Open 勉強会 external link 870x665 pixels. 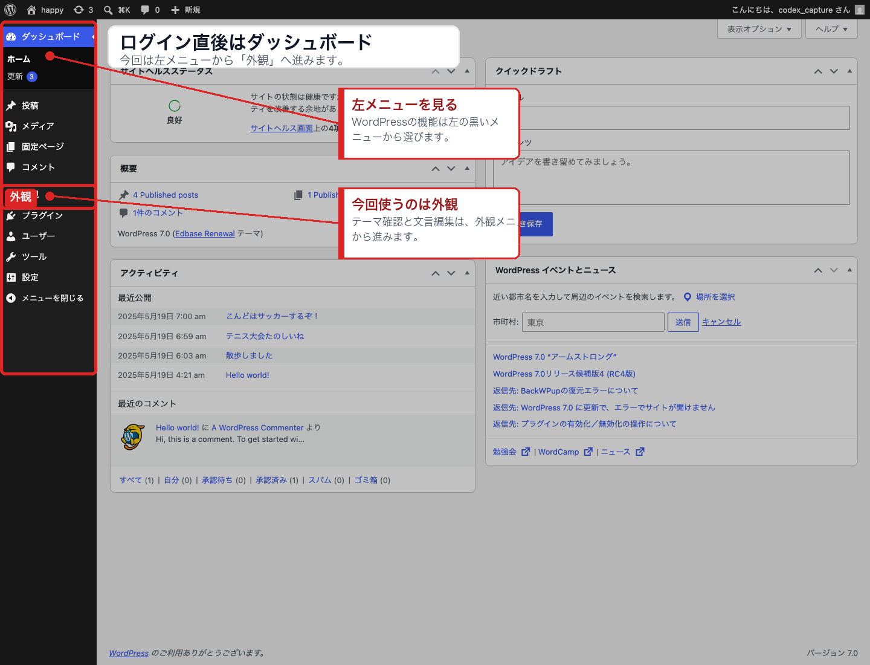(x=511, y=452)
